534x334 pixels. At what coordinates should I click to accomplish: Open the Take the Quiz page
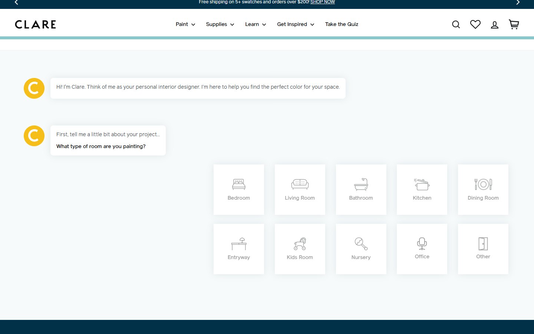coord(342,24)
